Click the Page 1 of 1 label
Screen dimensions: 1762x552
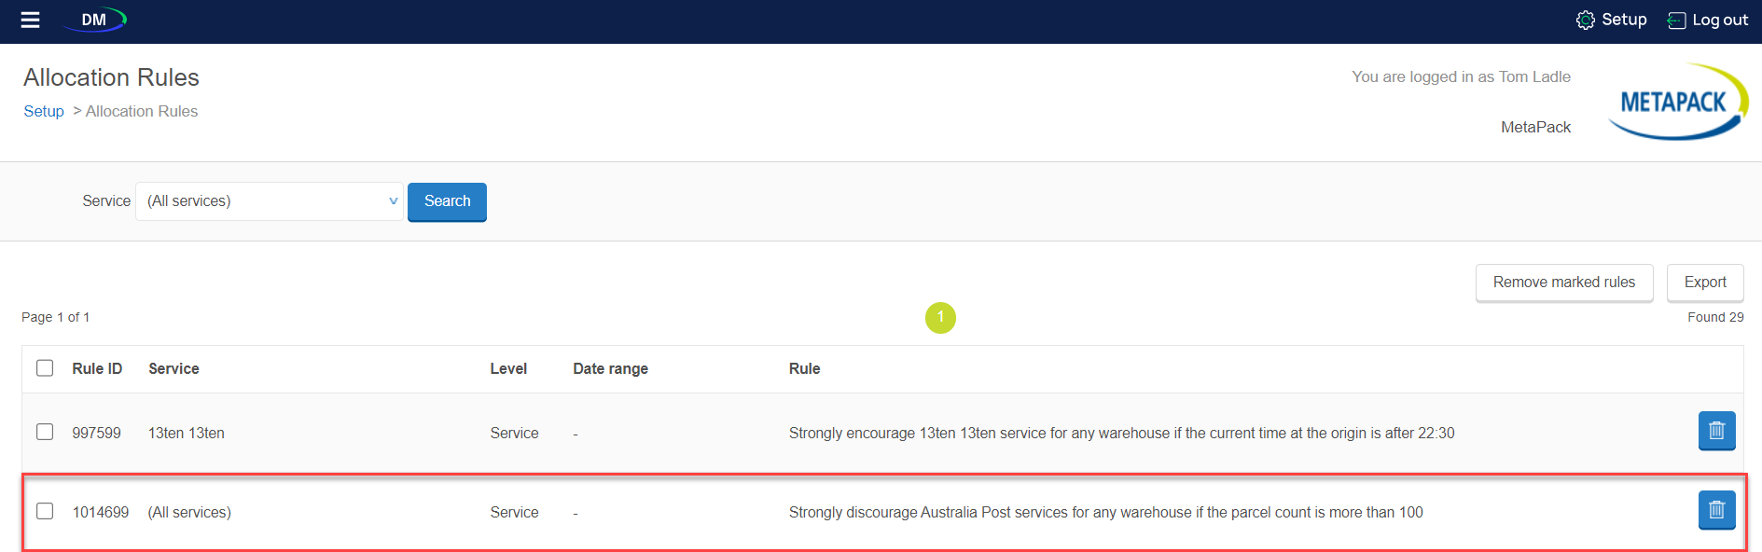56,317
